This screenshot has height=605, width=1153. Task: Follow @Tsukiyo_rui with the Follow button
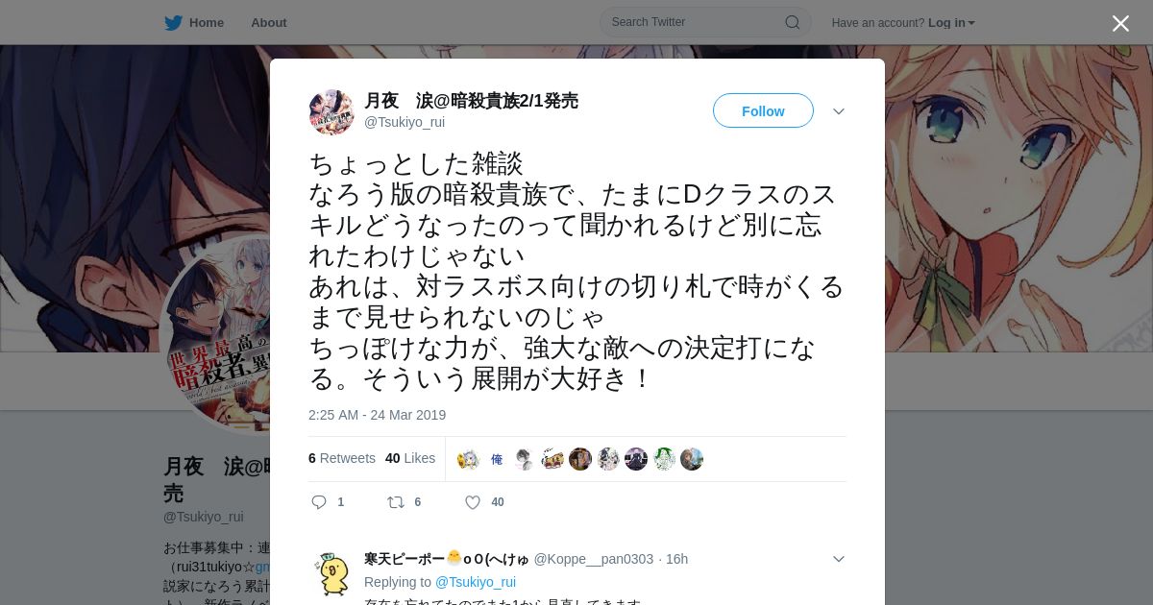click(763, 110)
